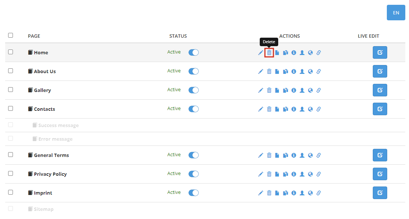
Task: Click the Delete trash icon for Home
Action: point(269,53)
